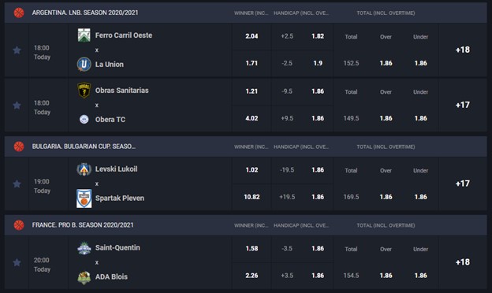Image resolution: width=492 pixels, height=293 pixels.
Task: Click the Spartak Pleven team logo
Action: coord(84,198)
